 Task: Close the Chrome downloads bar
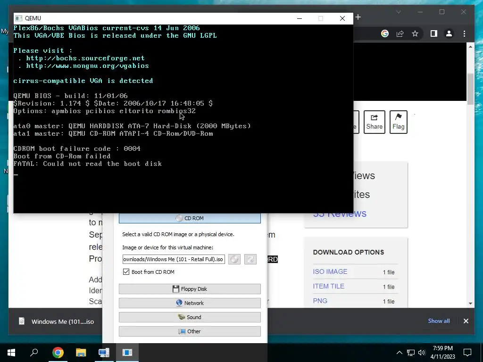click(x=466, y=321)
